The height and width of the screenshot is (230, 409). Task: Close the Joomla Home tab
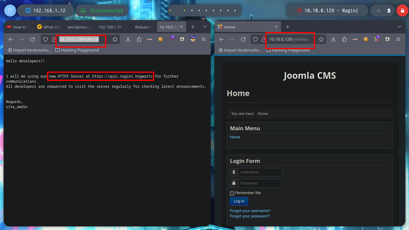click(276, 27)
